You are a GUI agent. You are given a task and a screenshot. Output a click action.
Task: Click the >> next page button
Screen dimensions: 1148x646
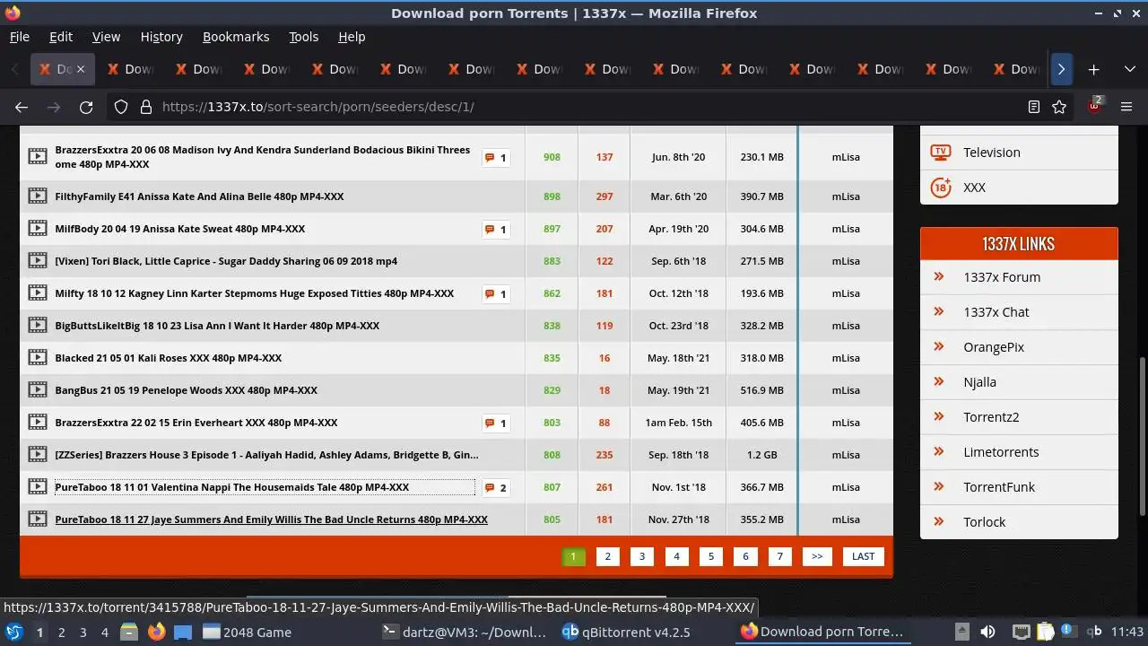[817, 556]
